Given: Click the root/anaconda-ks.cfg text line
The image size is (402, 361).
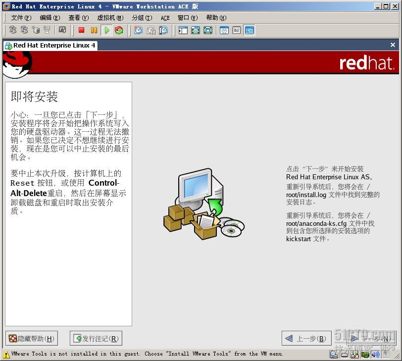Looking at the screenshot, I should coord(330,223).
